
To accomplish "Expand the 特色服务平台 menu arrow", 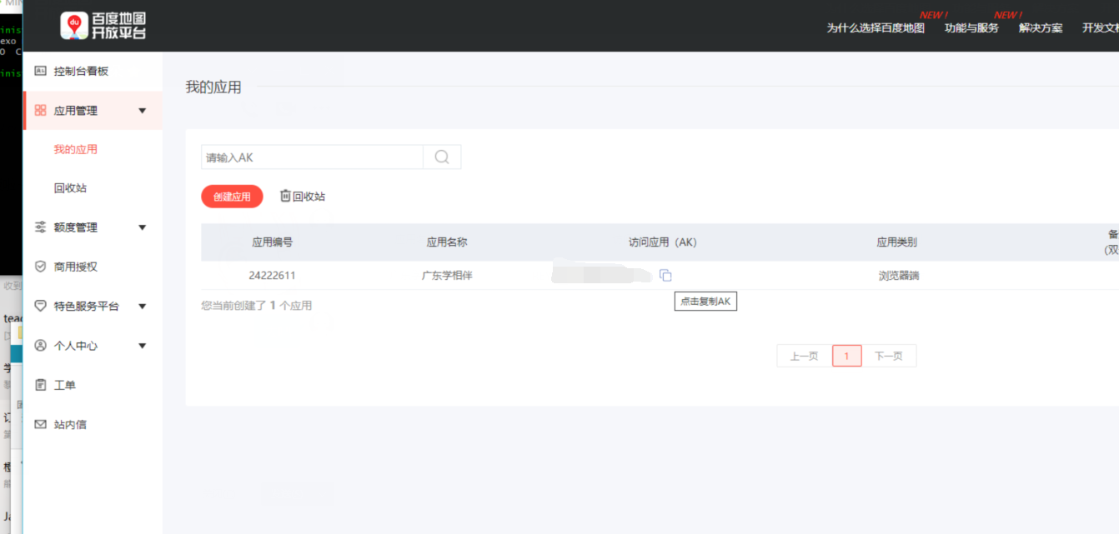I will pos(142,307).
